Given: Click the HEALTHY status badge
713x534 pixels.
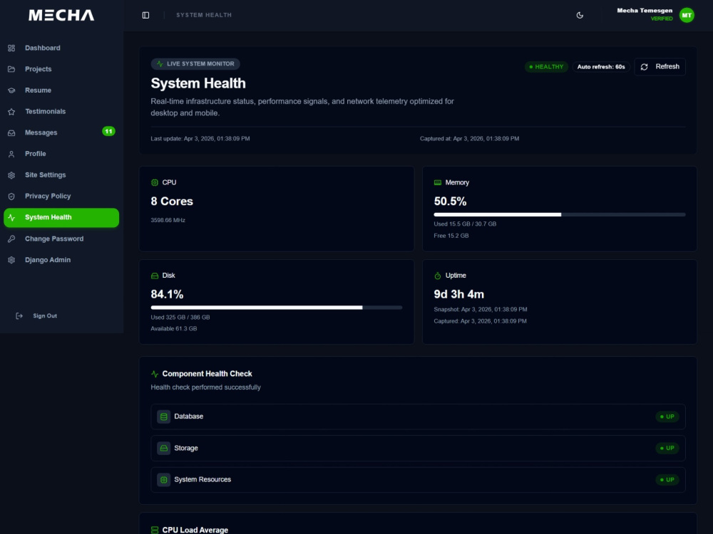Looking at the screenshot, I should click(x=546, y=67).
